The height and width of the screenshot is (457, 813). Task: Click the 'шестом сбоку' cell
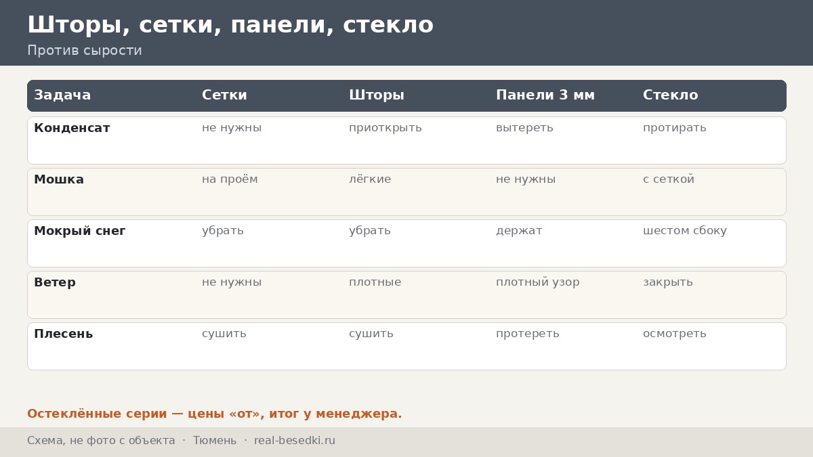point(685,231)
